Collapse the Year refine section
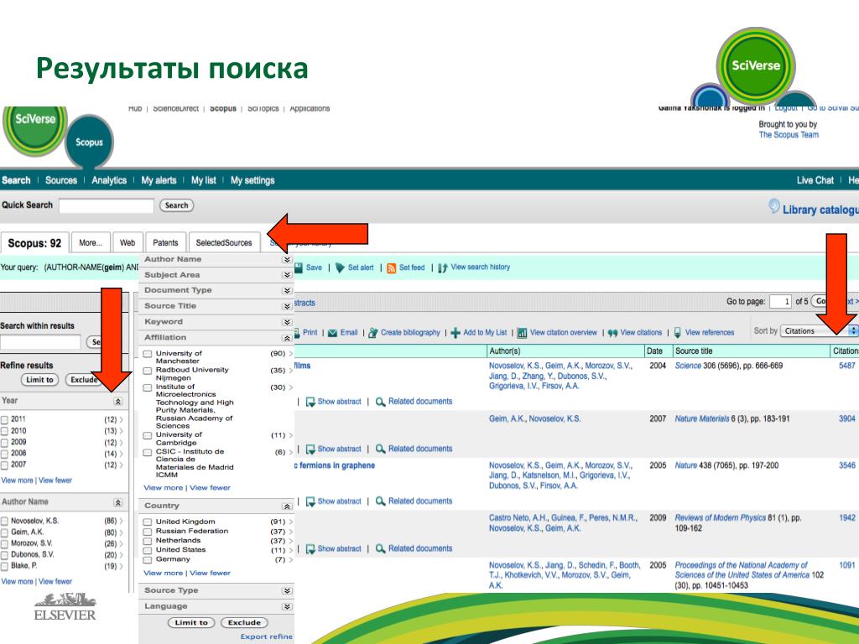 point(117,402)
